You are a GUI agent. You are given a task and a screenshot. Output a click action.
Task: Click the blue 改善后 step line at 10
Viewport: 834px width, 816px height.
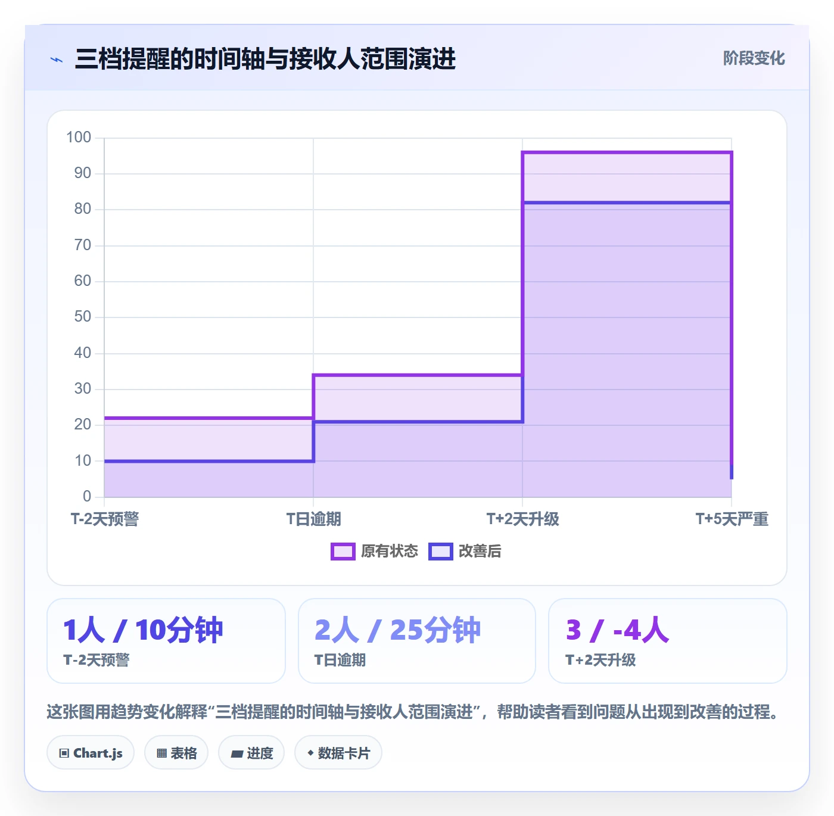click(209, 461)
